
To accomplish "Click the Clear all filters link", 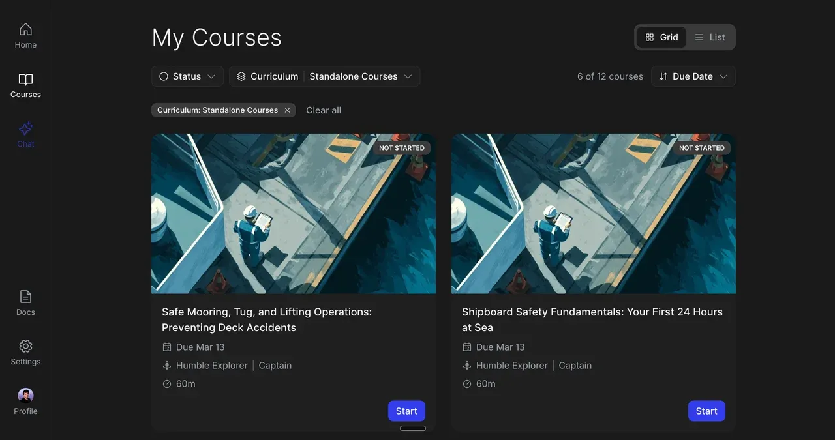I will coord(324,110).
